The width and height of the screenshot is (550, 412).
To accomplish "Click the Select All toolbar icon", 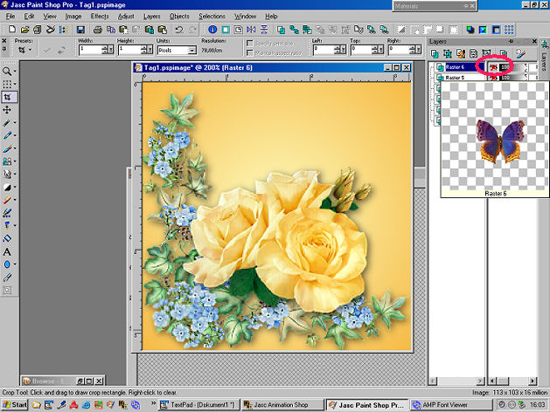I will tap(454, 30).
